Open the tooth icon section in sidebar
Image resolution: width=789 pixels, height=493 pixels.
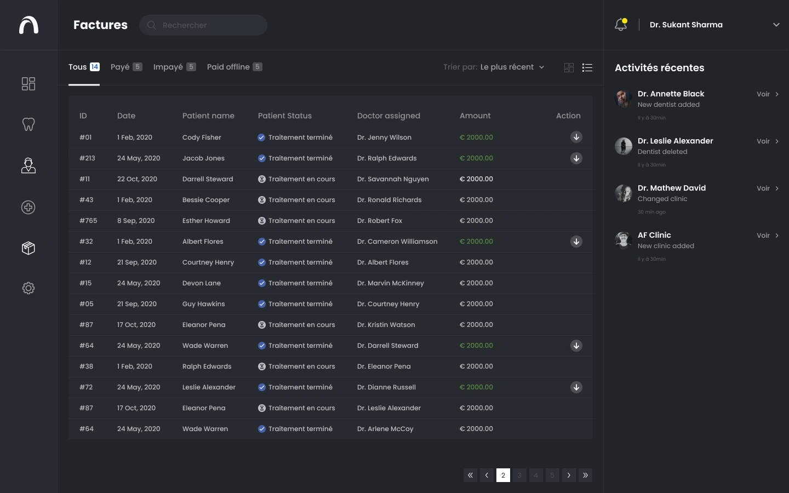[28, 124]
